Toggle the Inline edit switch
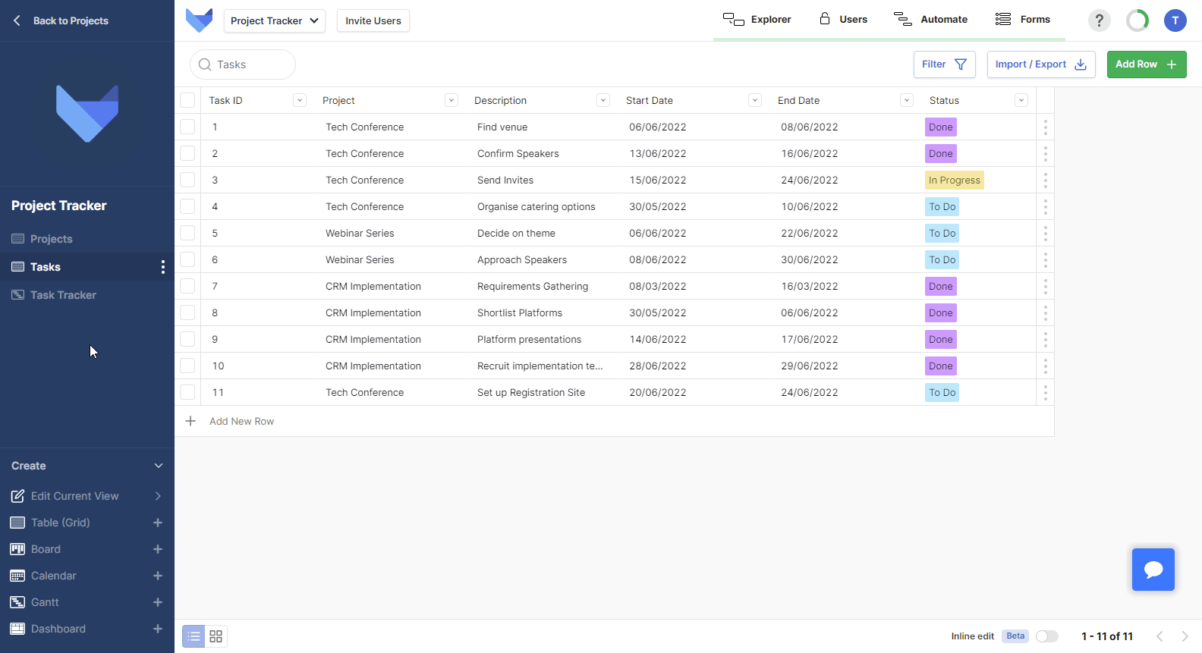This screenshot has width=1202, height=653. pyautogui.click(x=1046, y=636)
